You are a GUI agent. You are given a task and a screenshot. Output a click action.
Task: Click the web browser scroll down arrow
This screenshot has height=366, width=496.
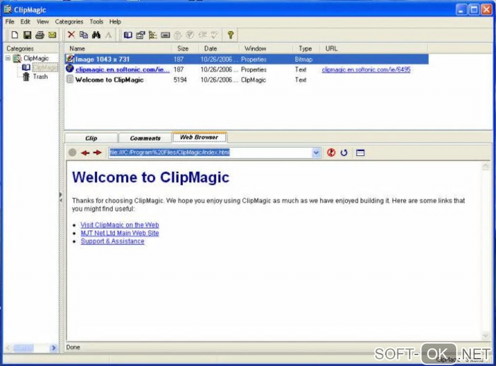point(485,336)
